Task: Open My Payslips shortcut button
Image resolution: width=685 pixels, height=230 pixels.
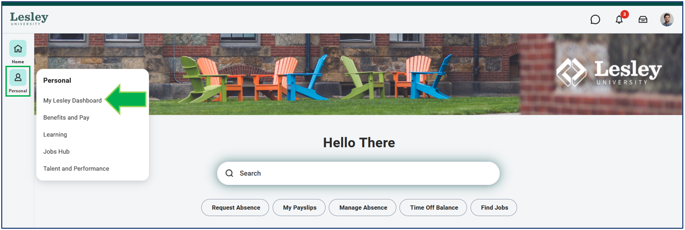Action: pyautogui.click(x=299, y=207)
